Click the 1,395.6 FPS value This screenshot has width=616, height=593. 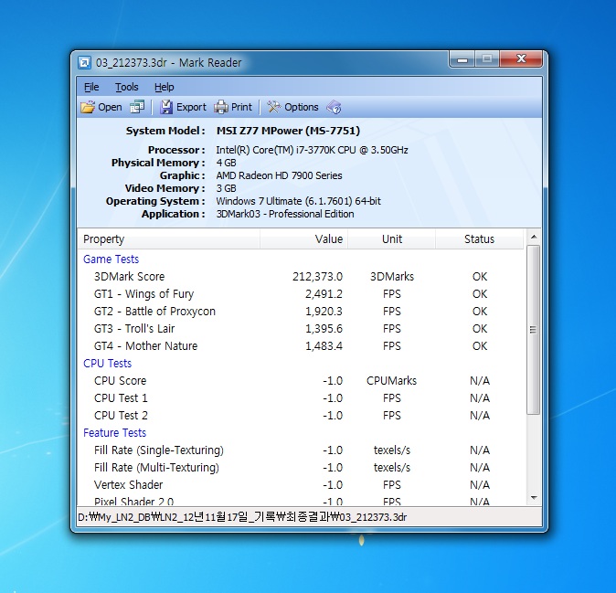[x=324, y=328]
